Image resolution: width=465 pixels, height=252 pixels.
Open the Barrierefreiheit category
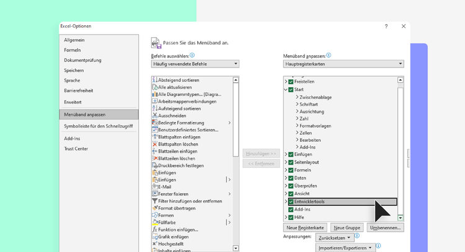[79, 90]
